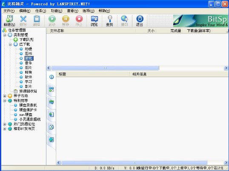This screenshot has height=171, width=229.
Task: Open the 查看(V) menu
Action: [x=73, y=11]
